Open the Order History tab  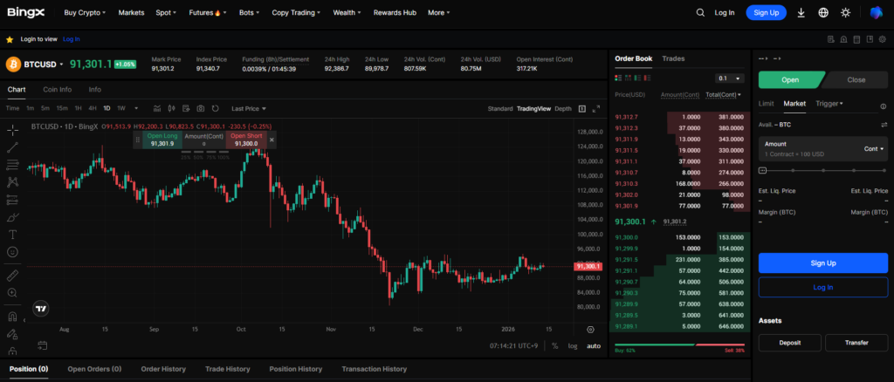(163, 369)
